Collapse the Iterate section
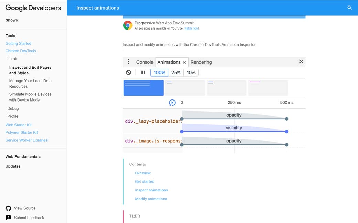 click(x=13, y=59)
